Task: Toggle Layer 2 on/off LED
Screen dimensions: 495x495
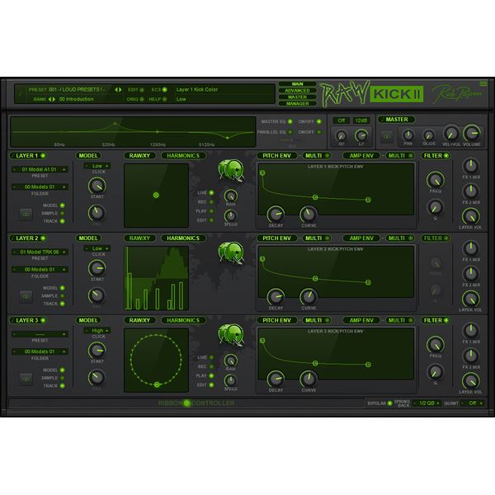Action: [43, 238]
